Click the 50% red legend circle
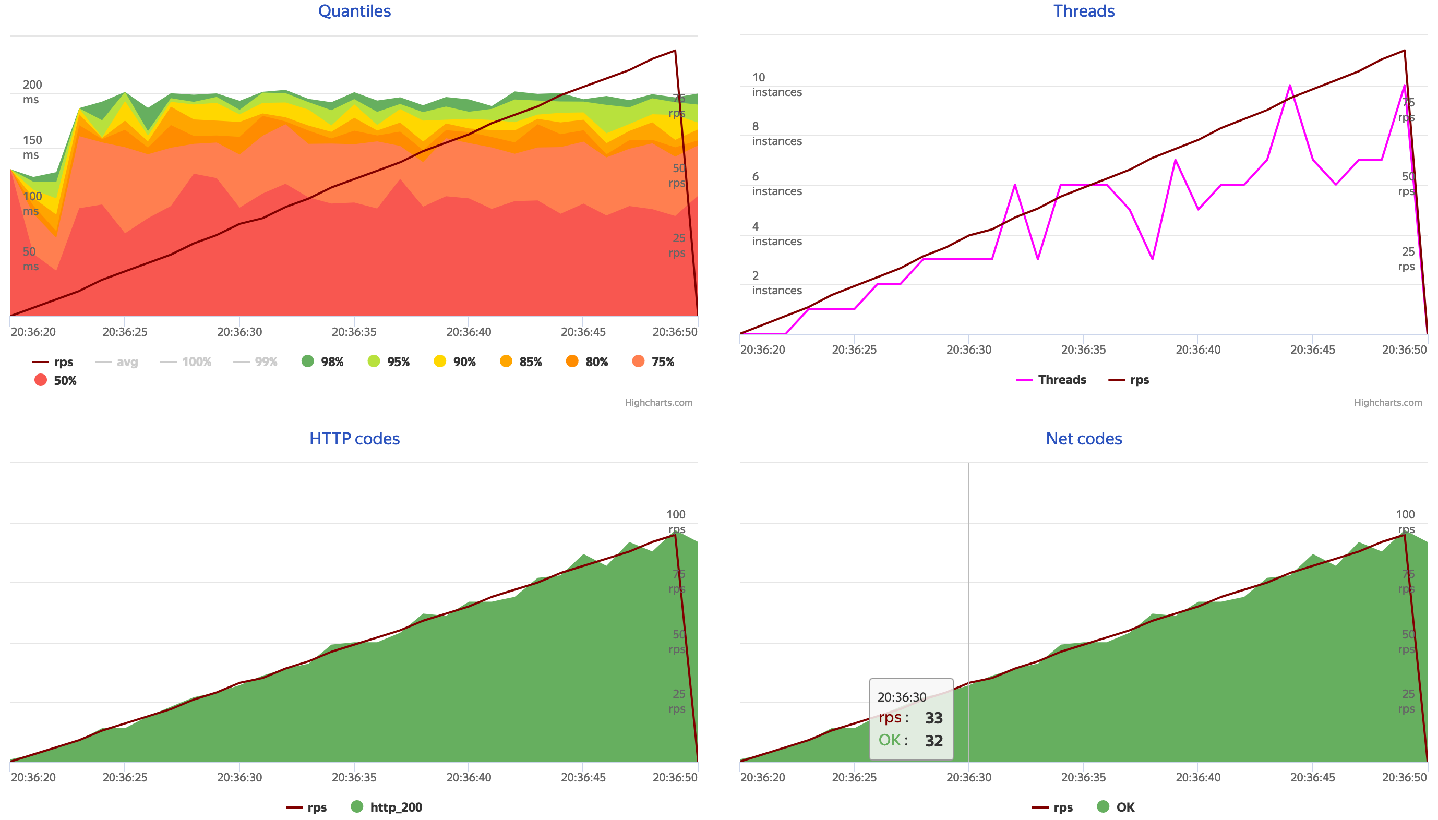Image resolution: width=1438 pixels, height=820 pixels. coord(41,380)
